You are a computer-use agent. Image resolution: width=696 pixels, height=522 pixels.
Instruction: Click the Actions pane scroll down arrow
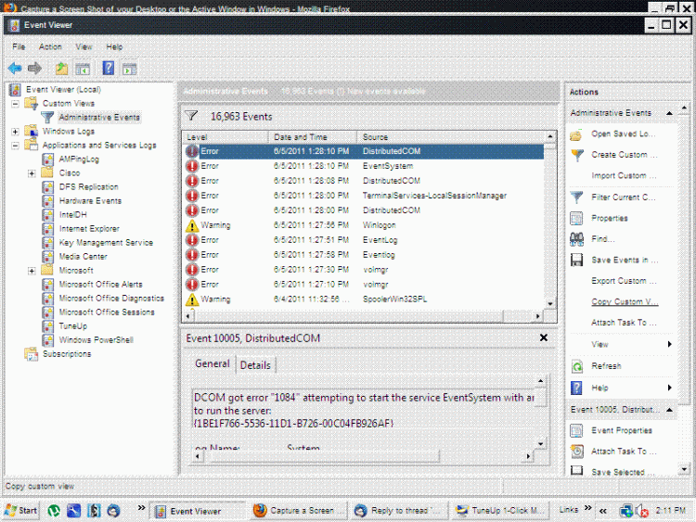(684, 469)
